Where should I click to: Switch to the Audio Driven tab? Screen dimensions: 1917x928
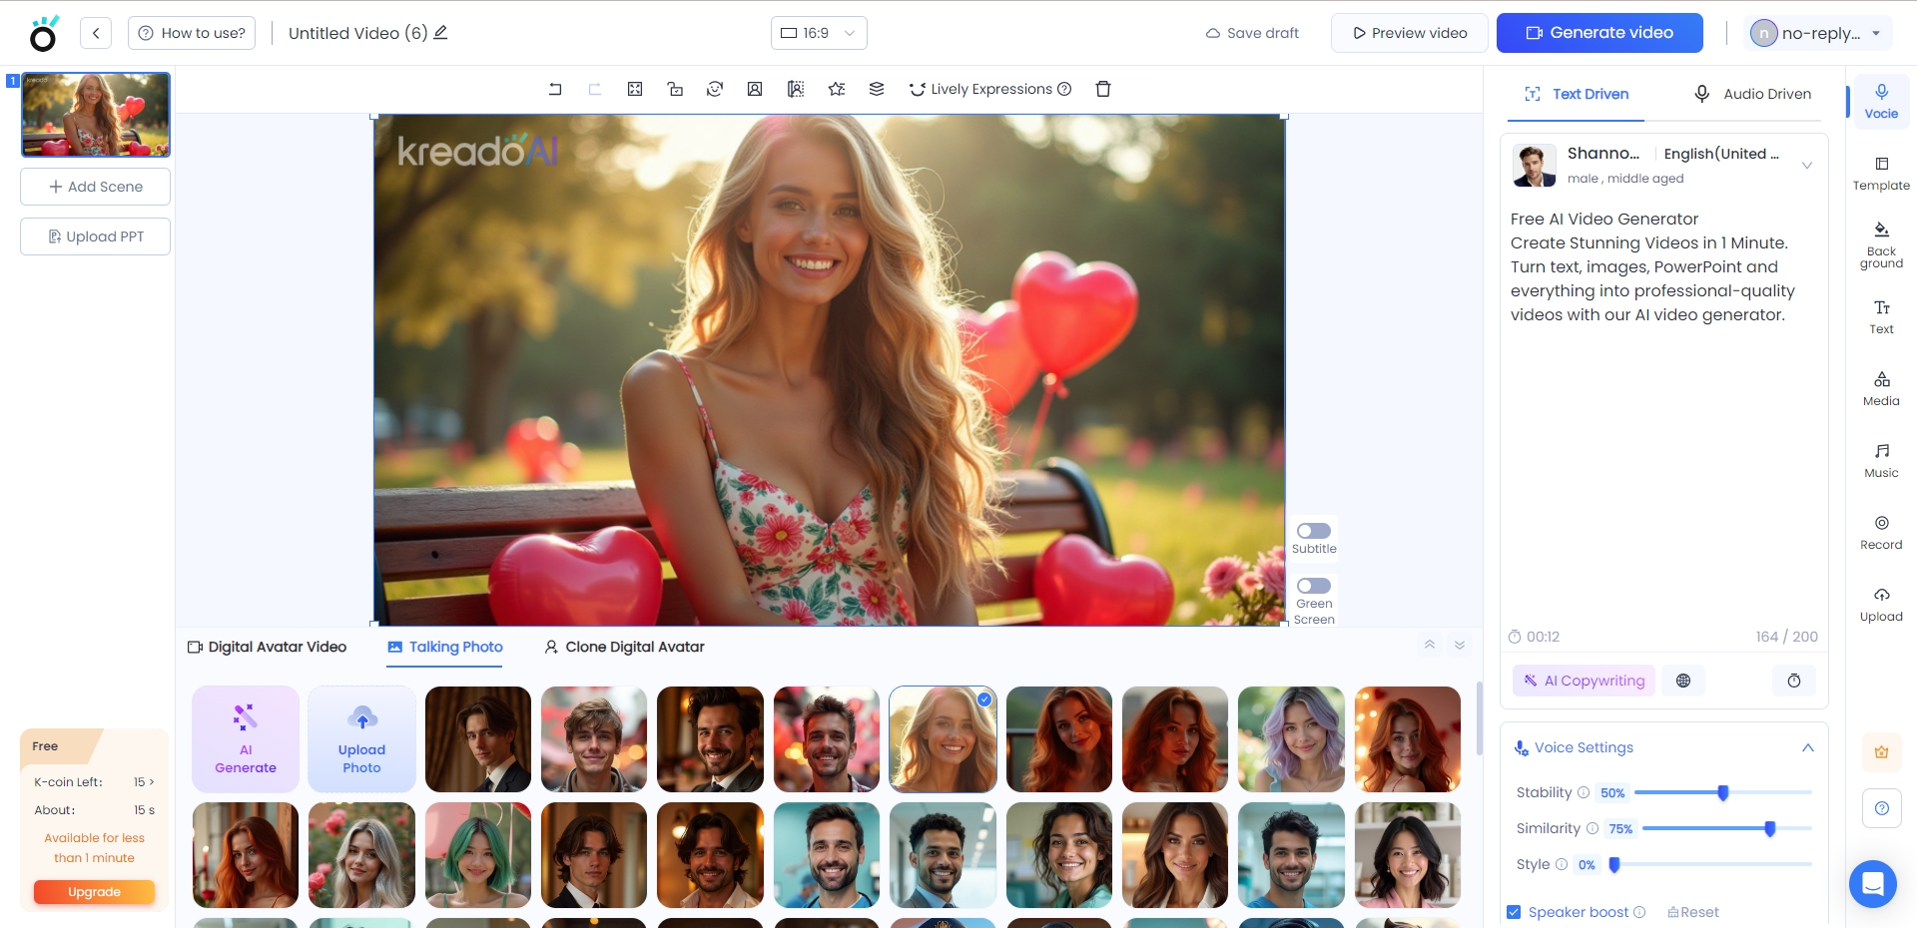click(1752, 94)
